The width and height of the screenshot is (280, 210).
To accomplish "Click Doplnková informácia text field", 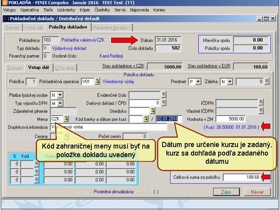I will pyautogui.click(x=109, y=127).
